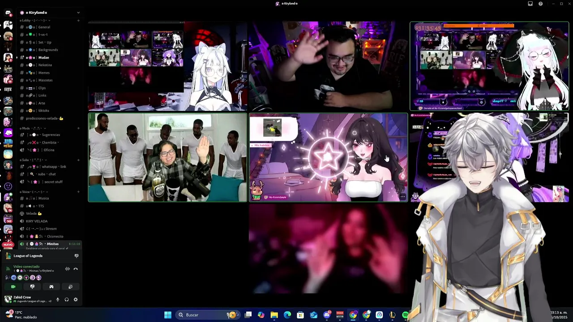
Task: Open the Arte channel
Action: 50,103
